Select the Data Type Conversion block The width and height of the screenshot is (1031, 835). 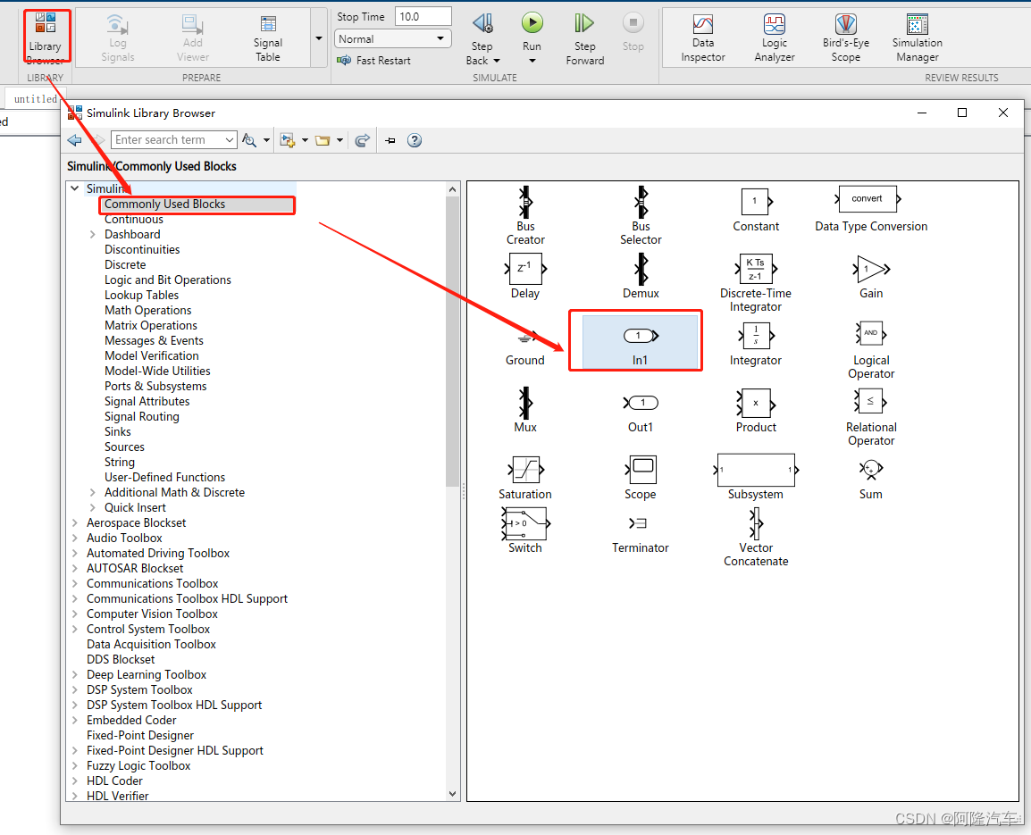[x=870, y=211]
